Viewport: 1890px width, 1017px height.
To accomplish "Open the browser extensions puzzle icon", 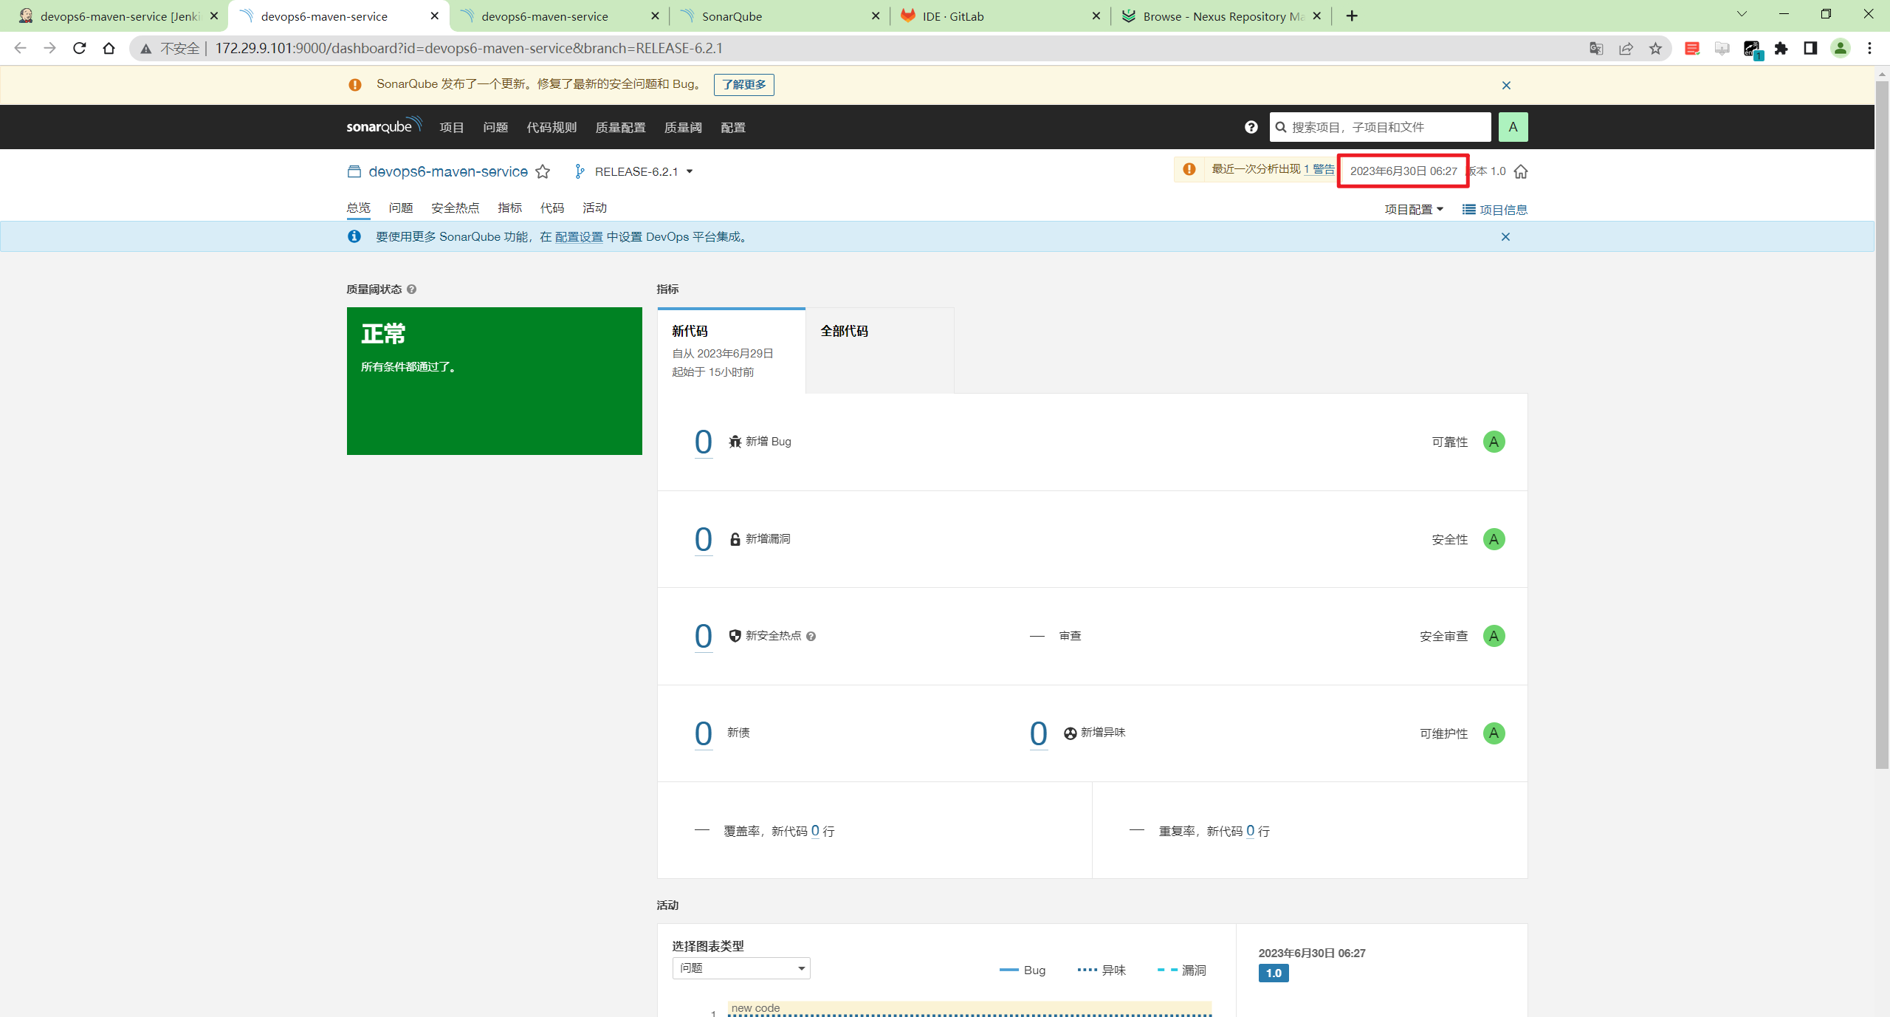I will pyautogui.click(x=1781, y=48).
